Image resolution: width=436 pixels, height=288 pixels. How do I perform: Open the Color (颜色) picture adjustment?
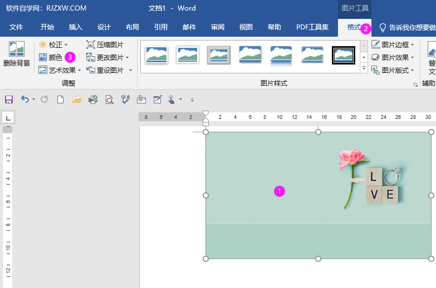point(51,57)
